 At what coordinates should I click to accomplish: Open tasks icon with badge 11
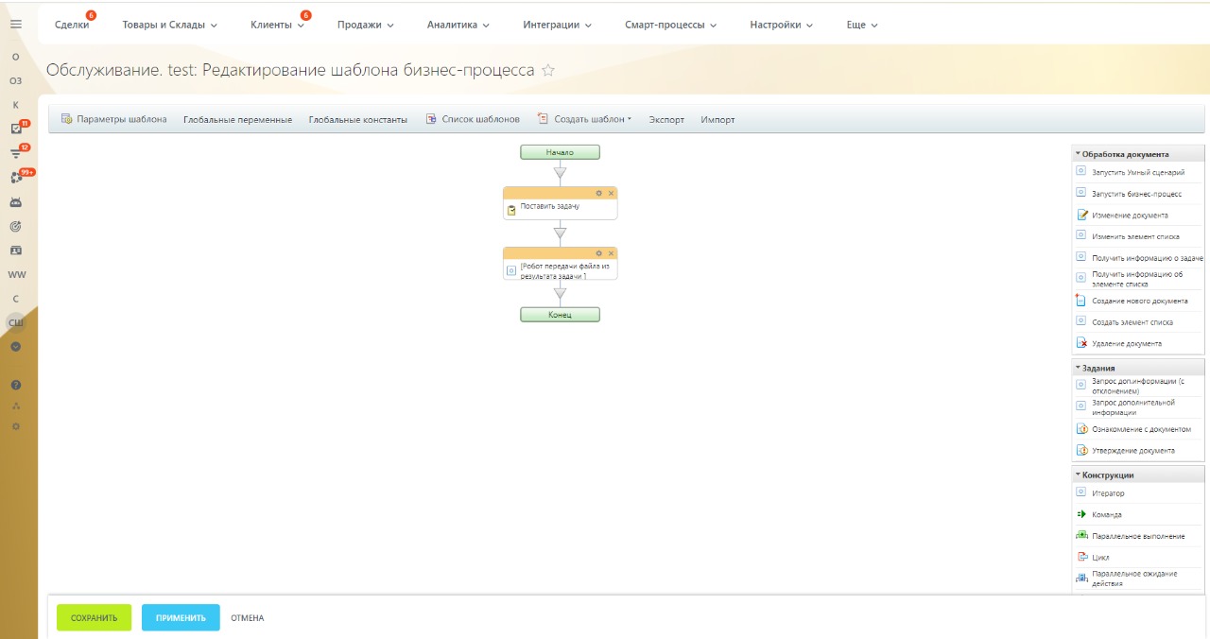(x=16, y=129)
